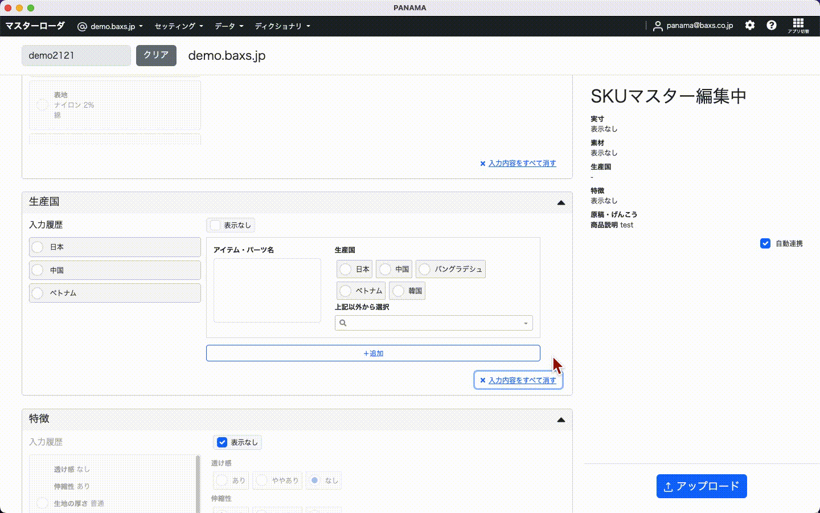Open the app switcher grid icon

pos(798,24)
